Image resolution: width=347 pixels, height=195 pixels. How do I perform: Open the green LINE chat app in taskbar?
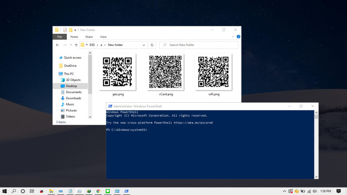[108, 191]
